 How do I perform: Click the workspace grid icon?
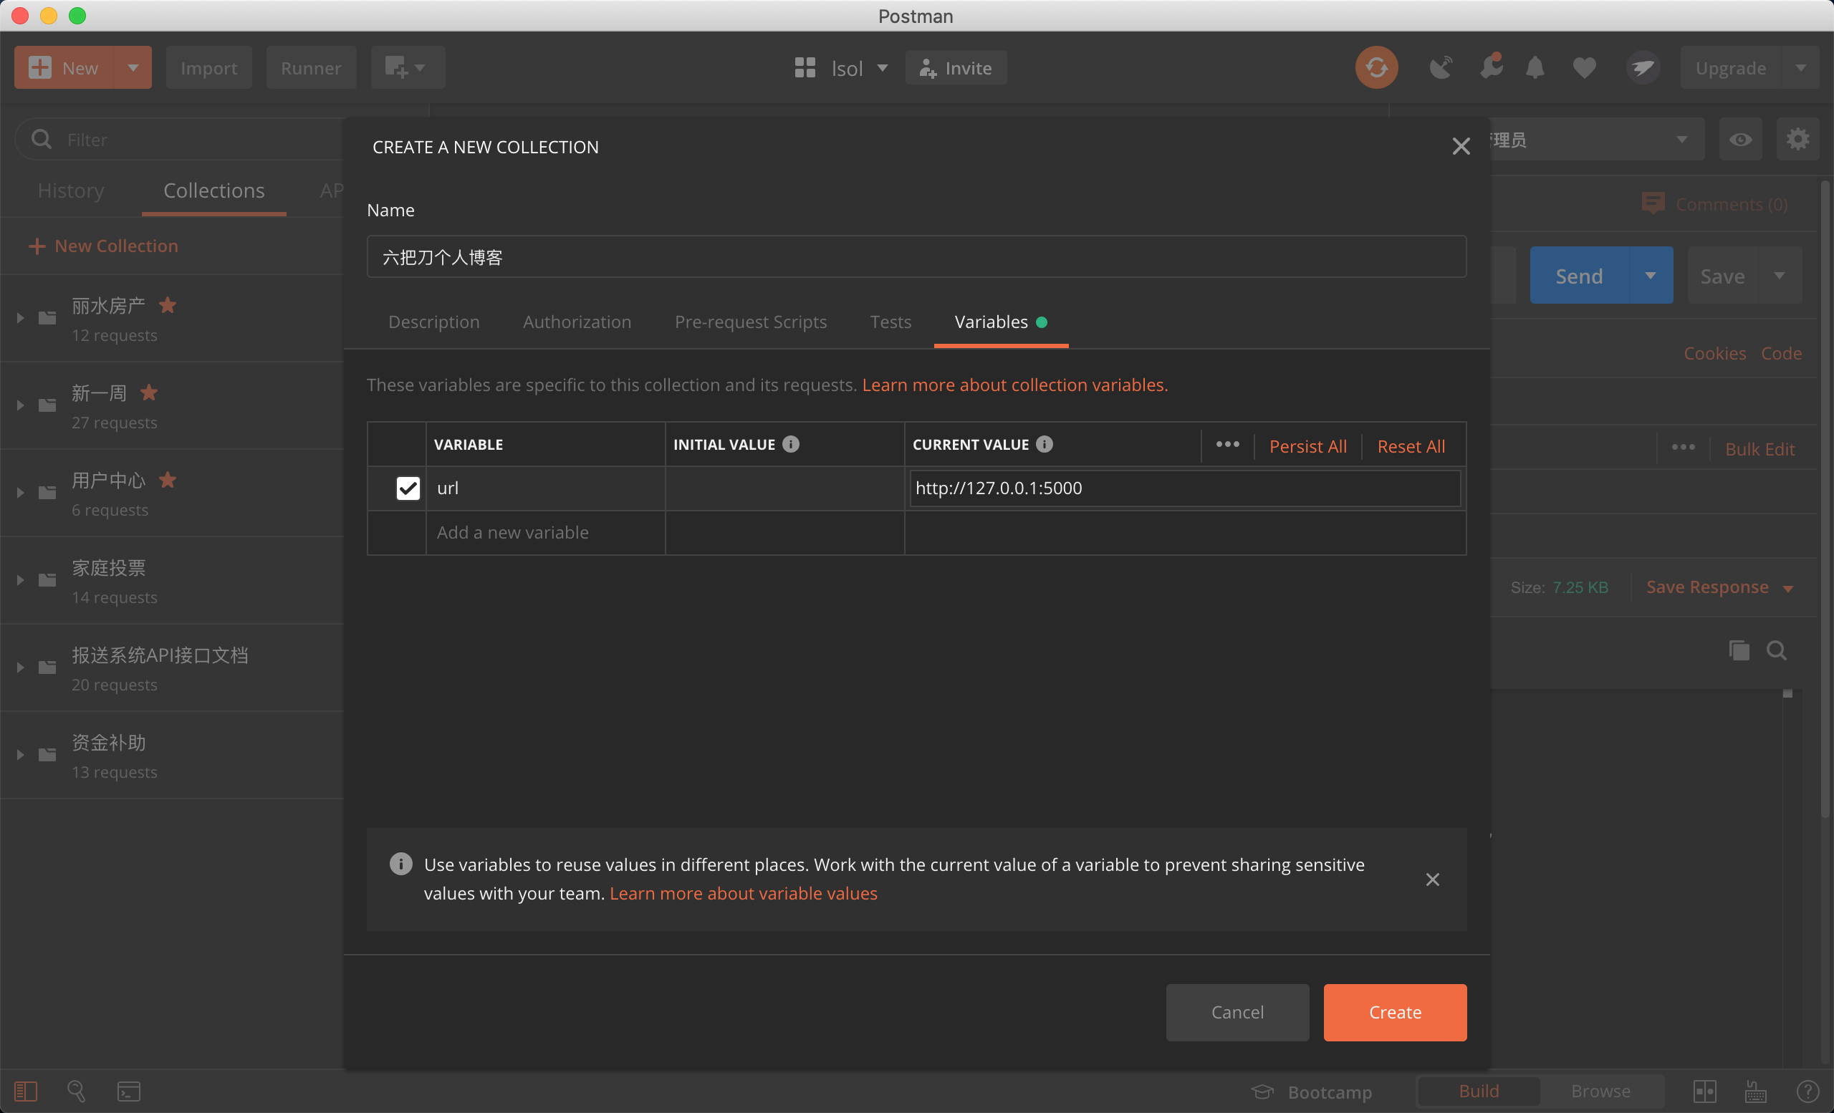pyautogui.click(x=805, y=68)
